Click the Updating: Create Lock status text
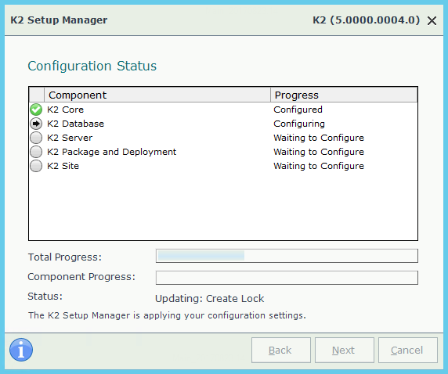 [x=209, y=299]
